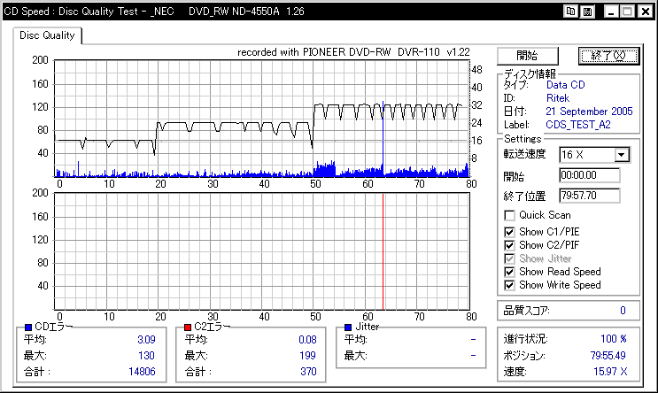Maximize the CD Speed window
The image size is (658, 393).
pos(628,12)
